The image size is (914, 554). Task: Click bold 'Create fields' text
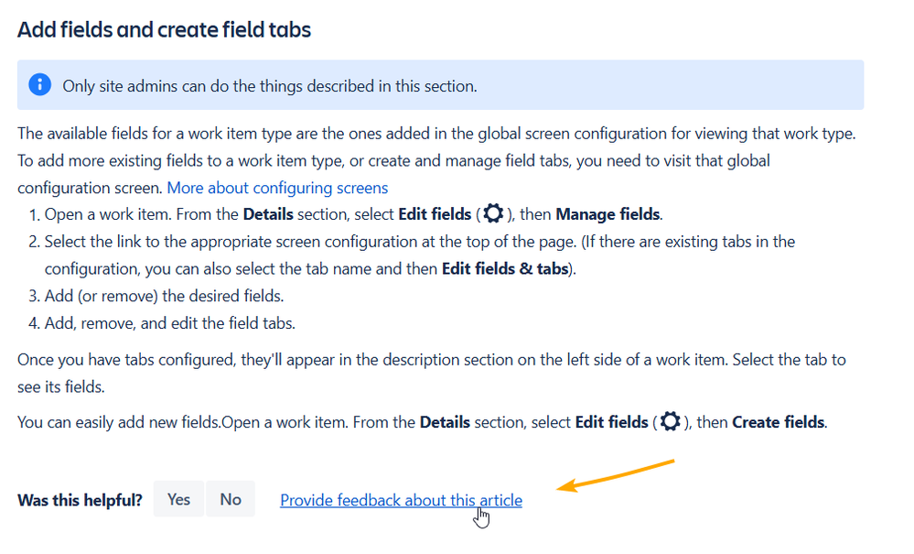[778, 423]
